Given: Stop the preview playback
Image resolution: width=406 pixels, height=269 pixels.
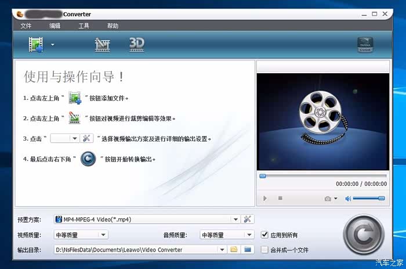Looking at the screenshot, I should pos(280,198).
